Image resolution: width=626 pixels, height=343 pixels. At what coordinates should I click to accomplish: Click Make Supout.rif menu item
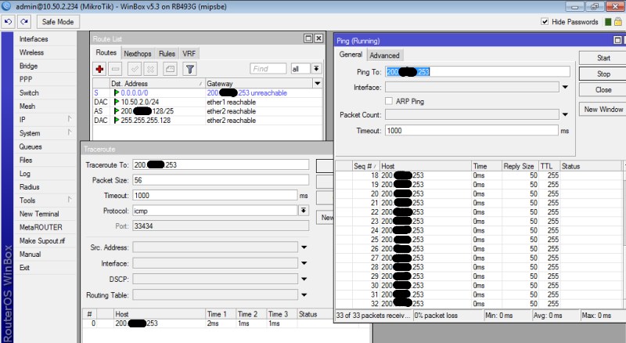coord(42,240)
